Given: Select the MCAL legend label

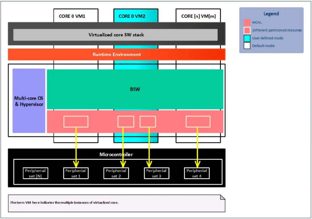Looking at the screenshot, I should point(257,23).
